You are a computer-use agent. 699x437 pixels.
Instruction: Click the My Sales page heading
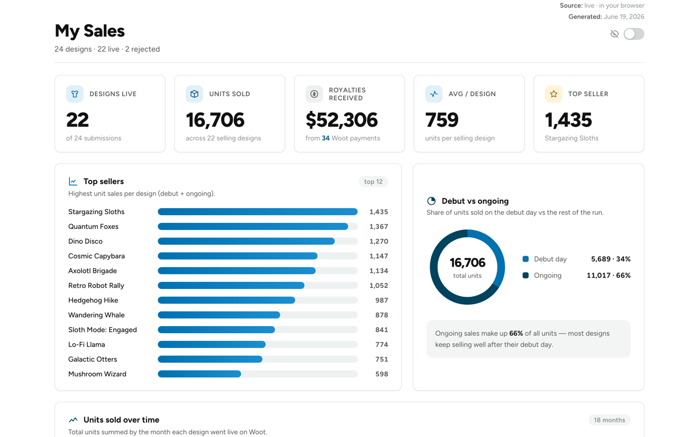(x=90, y=31)
